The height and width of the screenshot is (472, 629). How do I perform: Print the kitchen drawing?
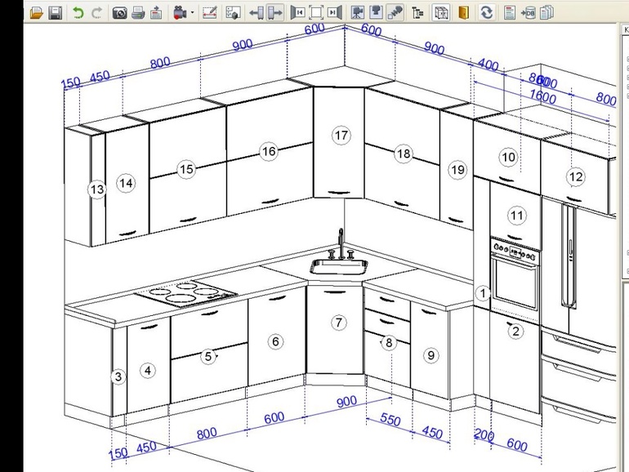[138, 12]
